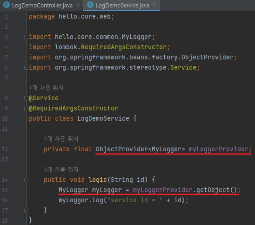Click 'Service' in the stereotype import line
The image size is (255, 225).
[183, 67]
